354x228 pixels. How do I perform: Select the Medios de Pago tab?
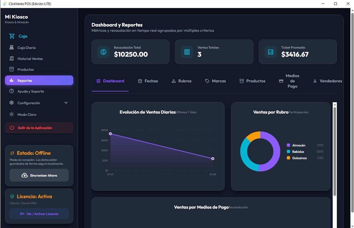(289, 81)
